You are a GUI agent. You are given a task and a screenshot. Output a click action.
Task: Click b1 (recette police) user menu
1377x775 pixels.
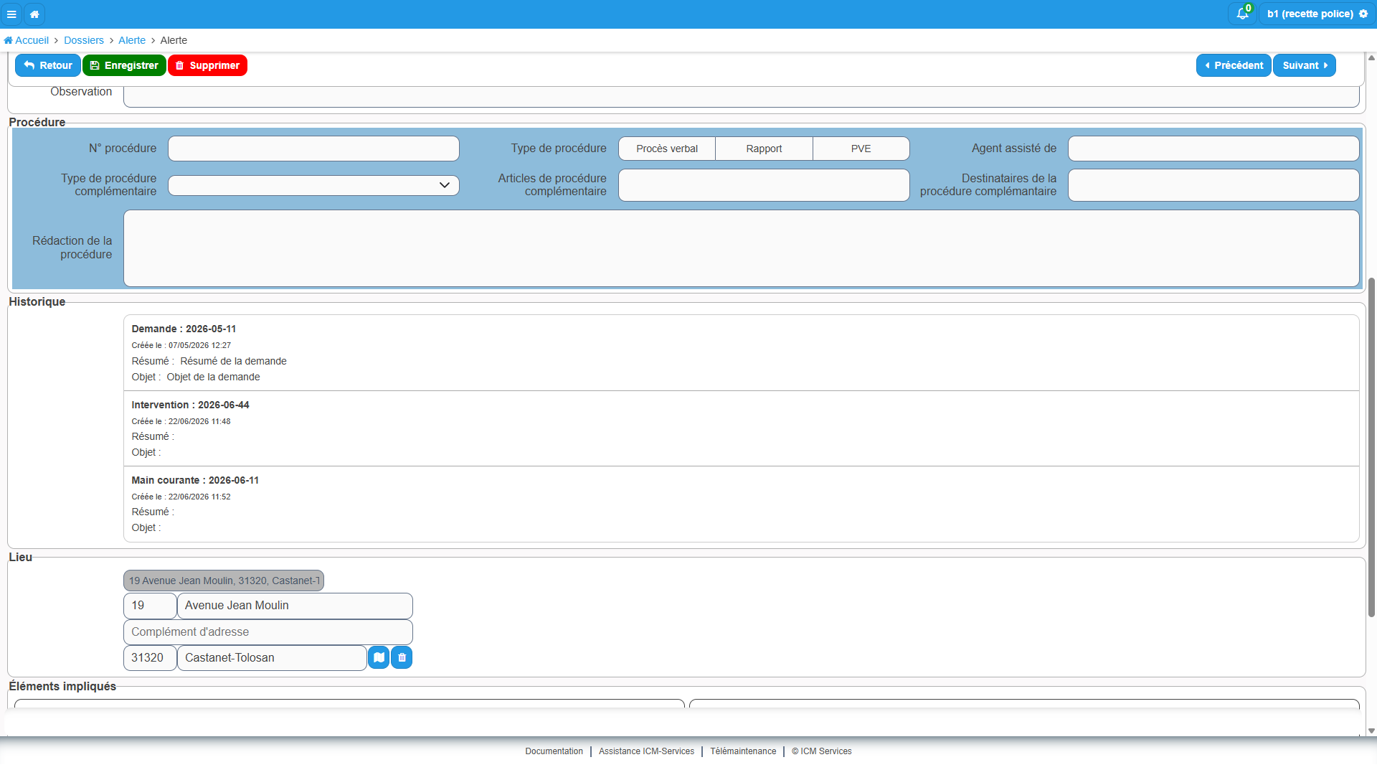click(1317, 14)
